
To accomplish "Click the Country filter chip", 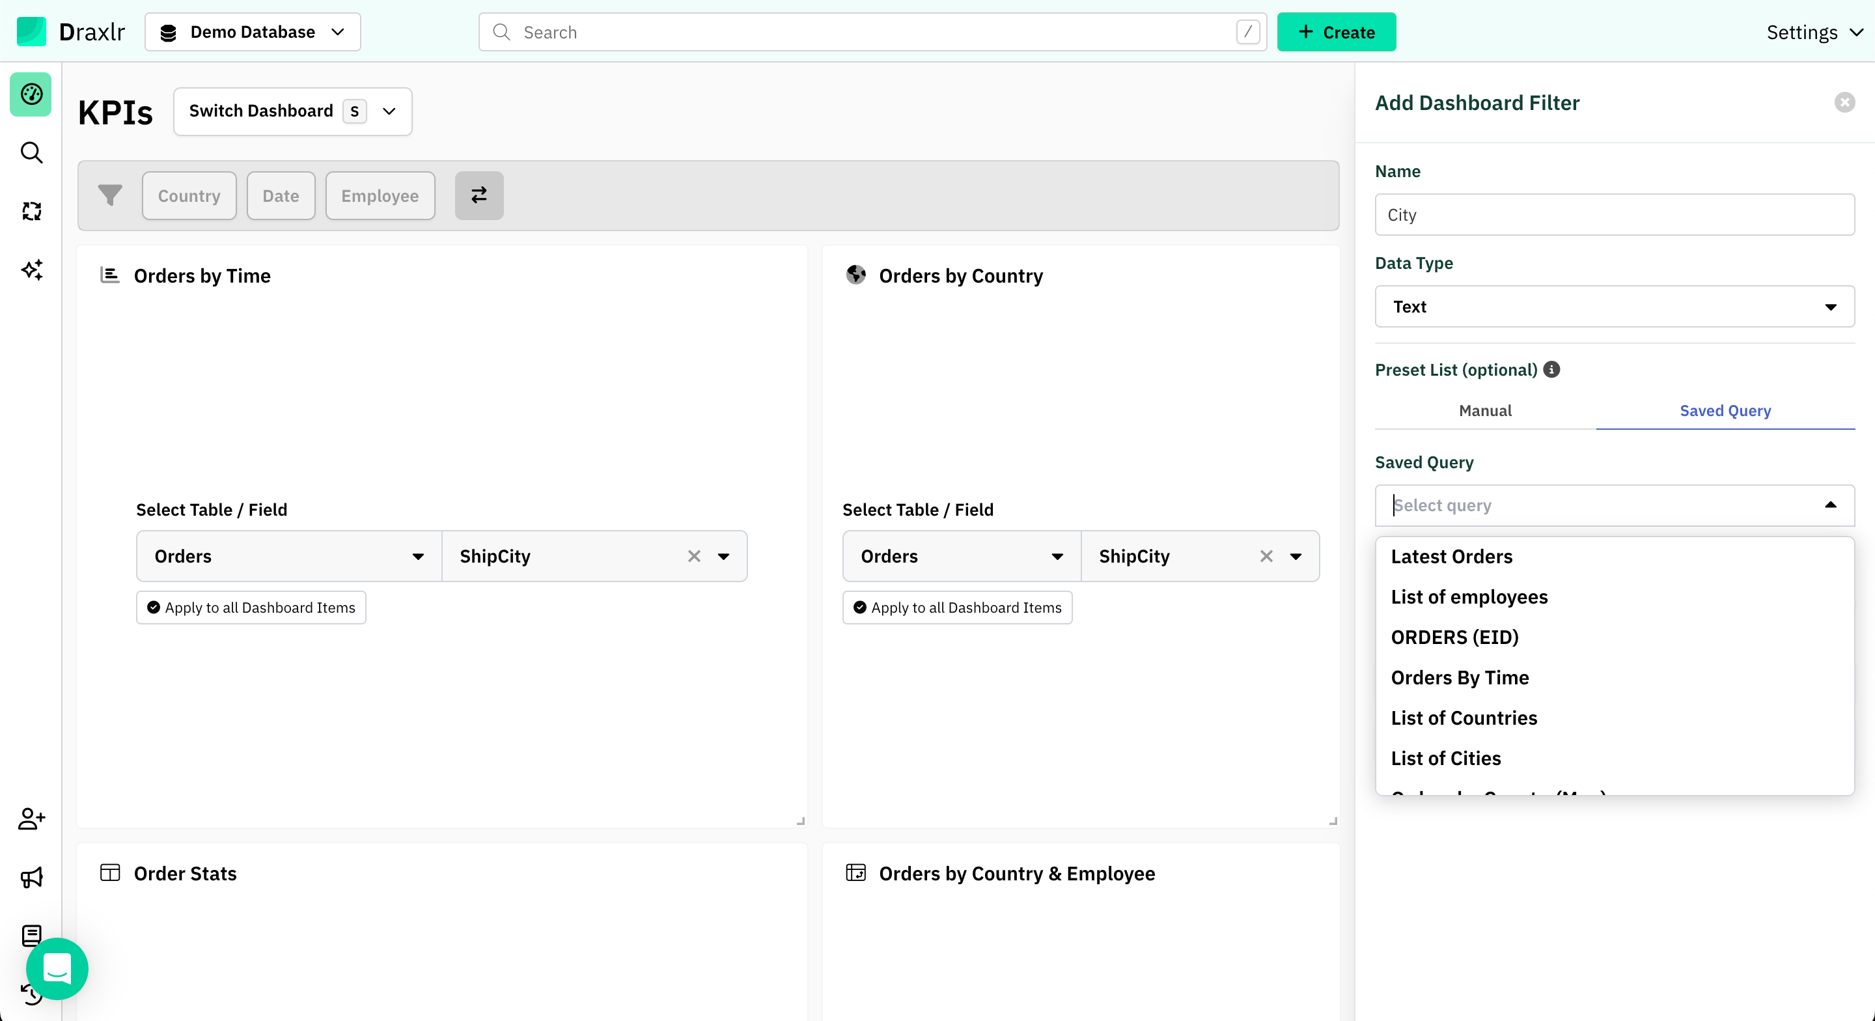I will (189, 195).
